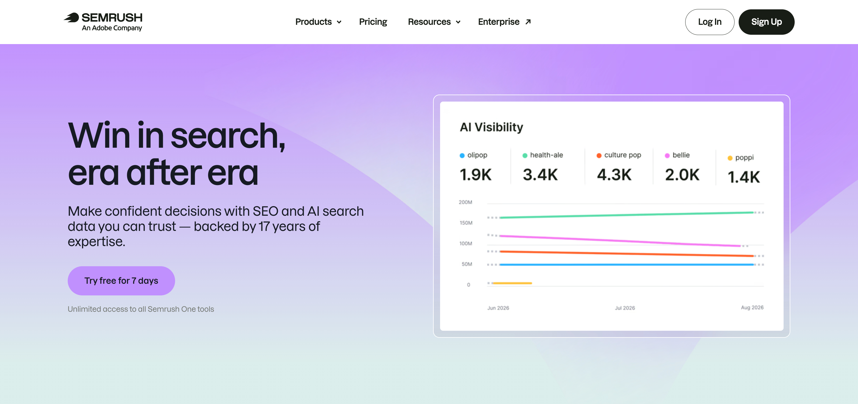Click the olipop legend label
The height and width of the screenshot is (404, 858).
477,155
